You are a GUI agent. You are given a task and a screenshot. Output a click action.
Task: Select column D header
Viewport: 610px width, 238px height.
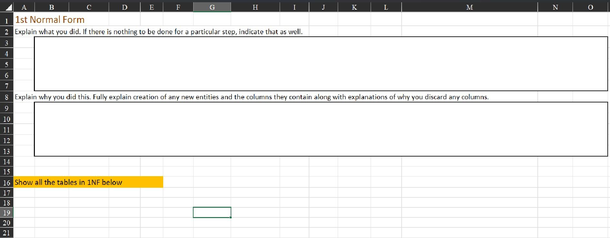coord(125,7)
